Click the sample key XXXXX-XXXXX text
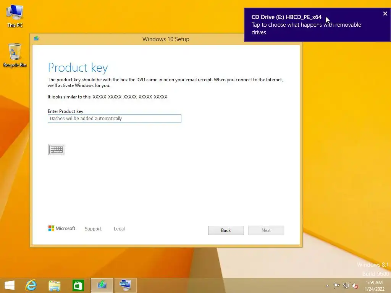The width and height of the screenshot is (391, 293). [130, 97]
